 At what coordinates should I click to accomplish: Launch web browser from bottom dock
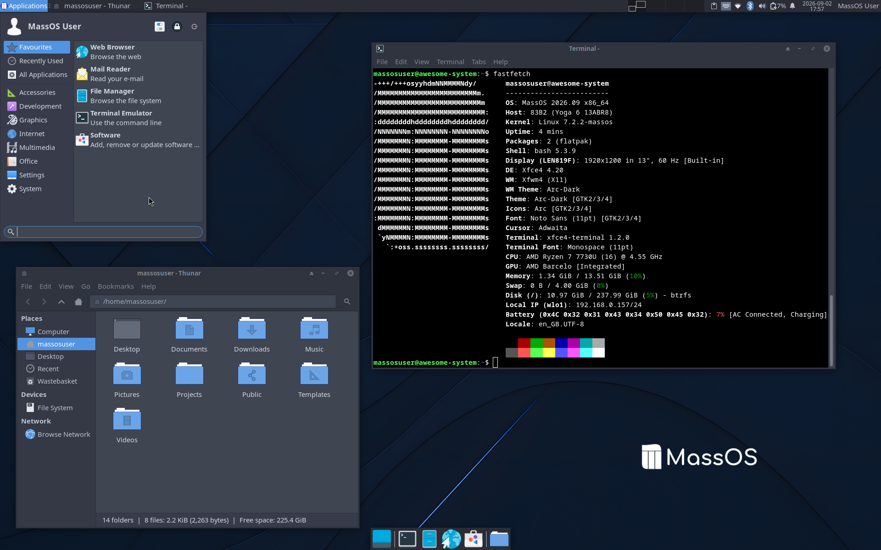(452, 539)
